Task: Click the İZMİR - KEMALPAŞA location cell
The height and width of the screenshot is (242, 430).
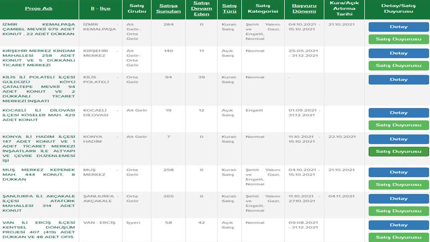Action: coord(101,27)
